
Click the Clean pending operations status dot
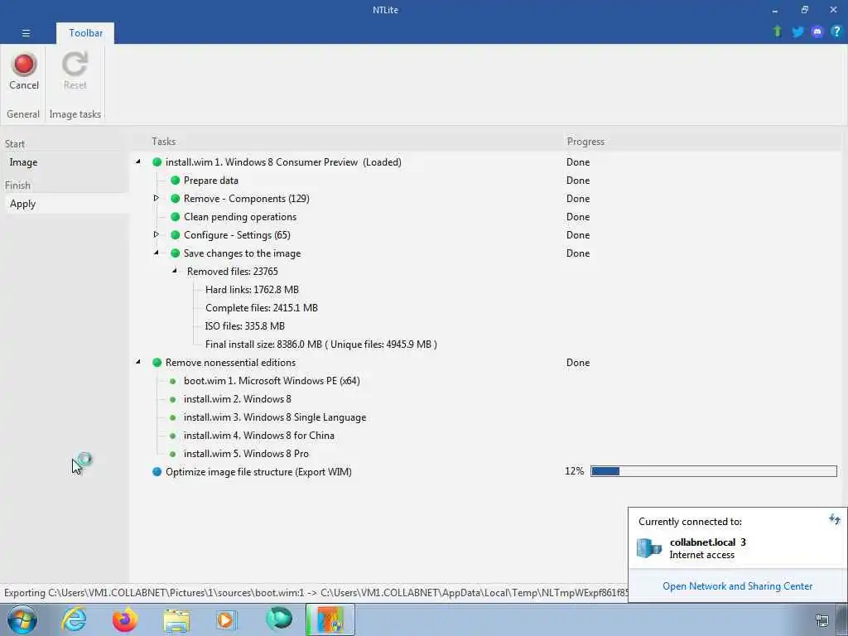(x=176, y=217)
